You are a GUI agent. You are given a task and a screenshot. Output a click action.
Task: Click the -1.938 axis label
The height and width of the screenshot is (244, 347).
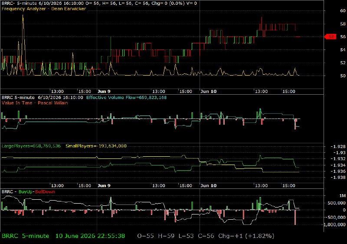[338, 177]
